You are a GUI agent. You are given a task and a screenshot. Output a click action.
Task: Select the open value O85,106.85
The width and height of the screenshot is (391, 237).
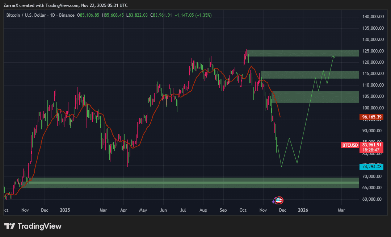(x=88, y=15)
